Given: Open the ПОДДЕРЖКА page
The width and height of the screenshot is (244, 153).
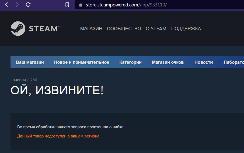Looking at the screenshot, I should coord(186,29).
